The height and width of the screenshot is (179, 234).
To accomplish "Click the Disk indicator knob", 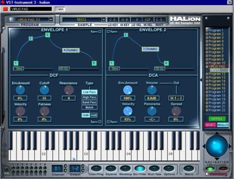I will (x=6, y=170).
